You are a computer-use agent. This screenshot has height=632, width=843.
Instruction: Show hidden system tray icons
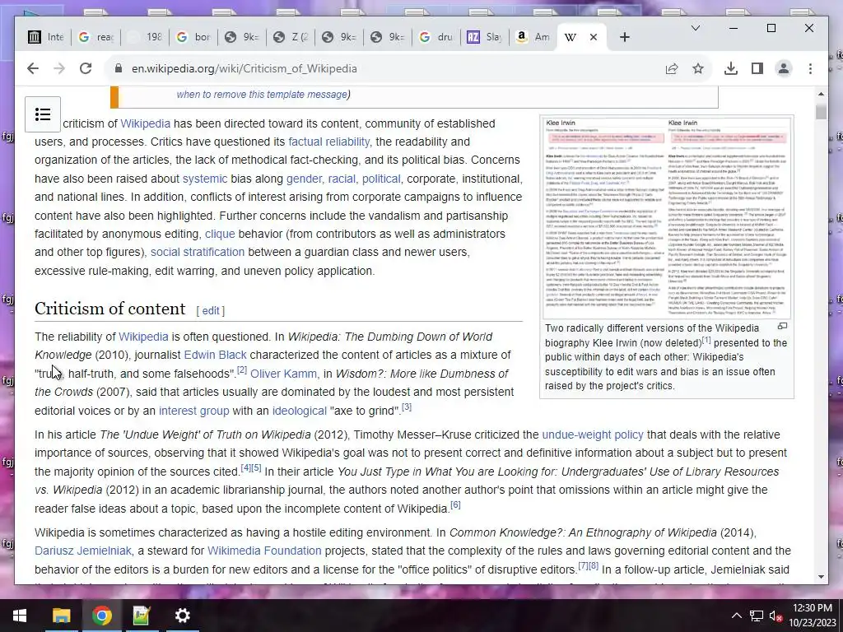coord(737,616)
